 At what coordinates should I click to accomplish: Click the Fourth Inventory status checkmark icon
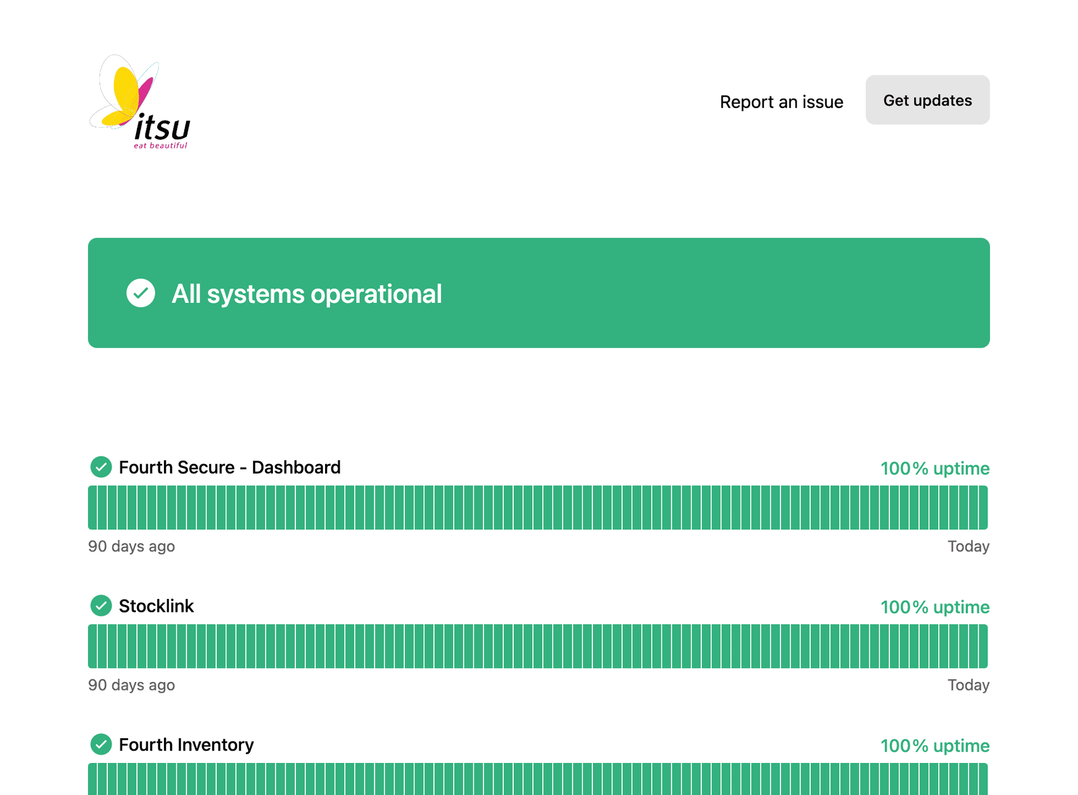pyautogui.click(x=101, y=744)
